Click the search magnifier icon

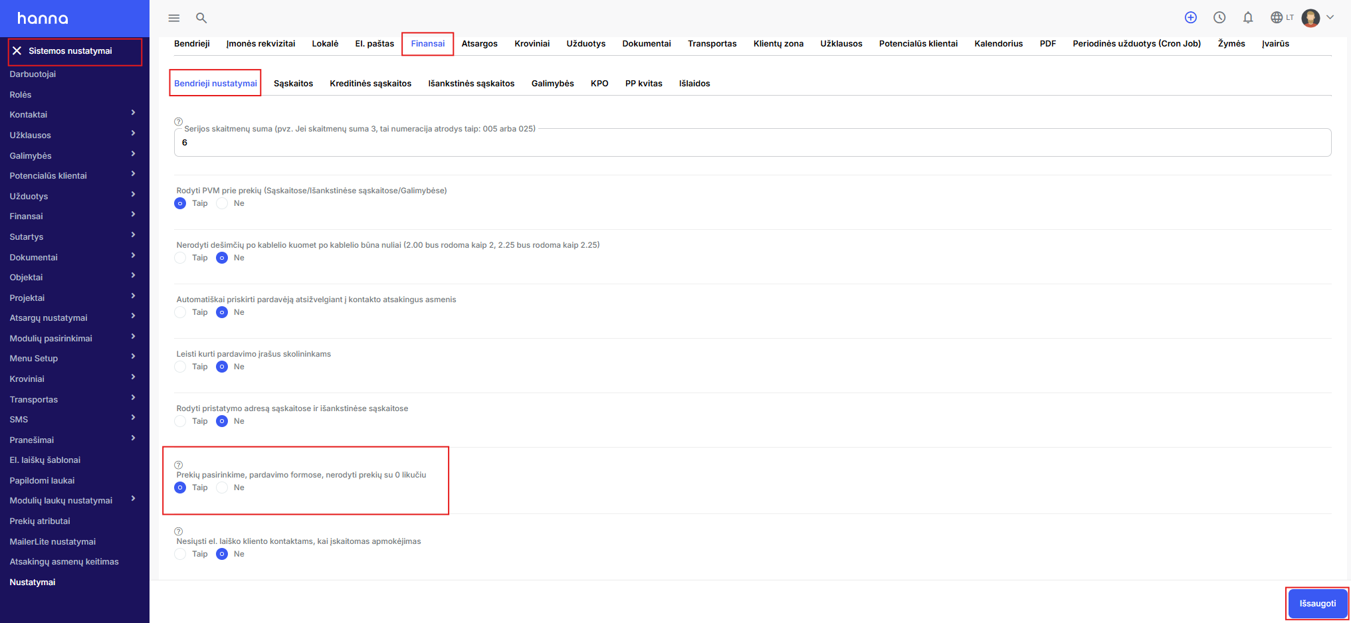201,18
